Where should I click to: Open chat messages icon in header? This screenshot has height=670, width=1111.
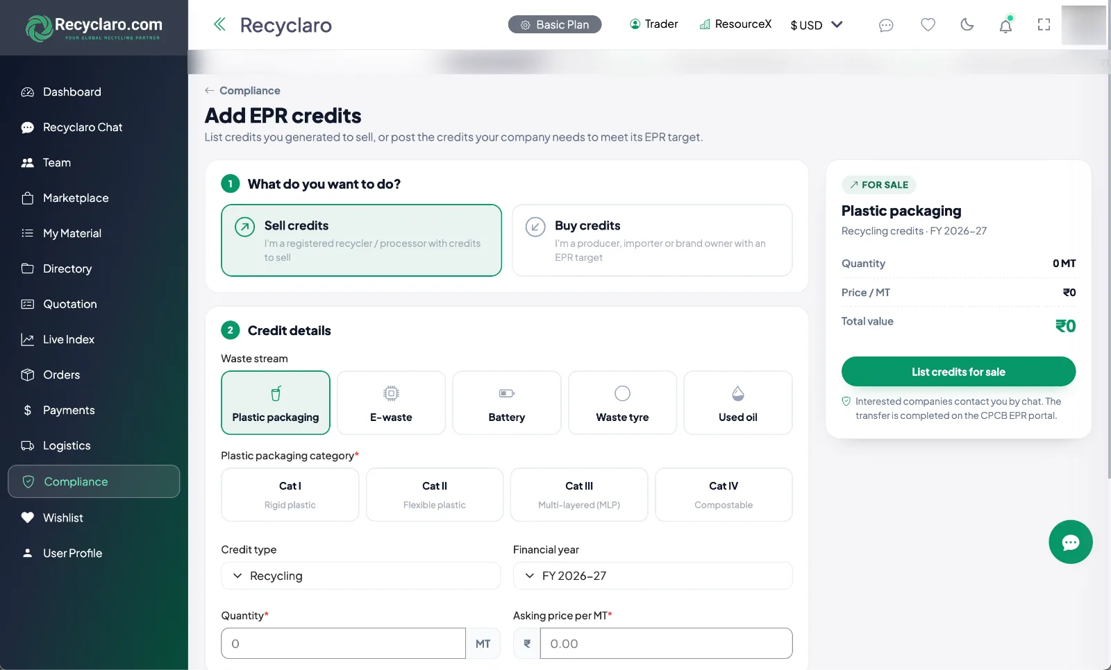[886, 25]
